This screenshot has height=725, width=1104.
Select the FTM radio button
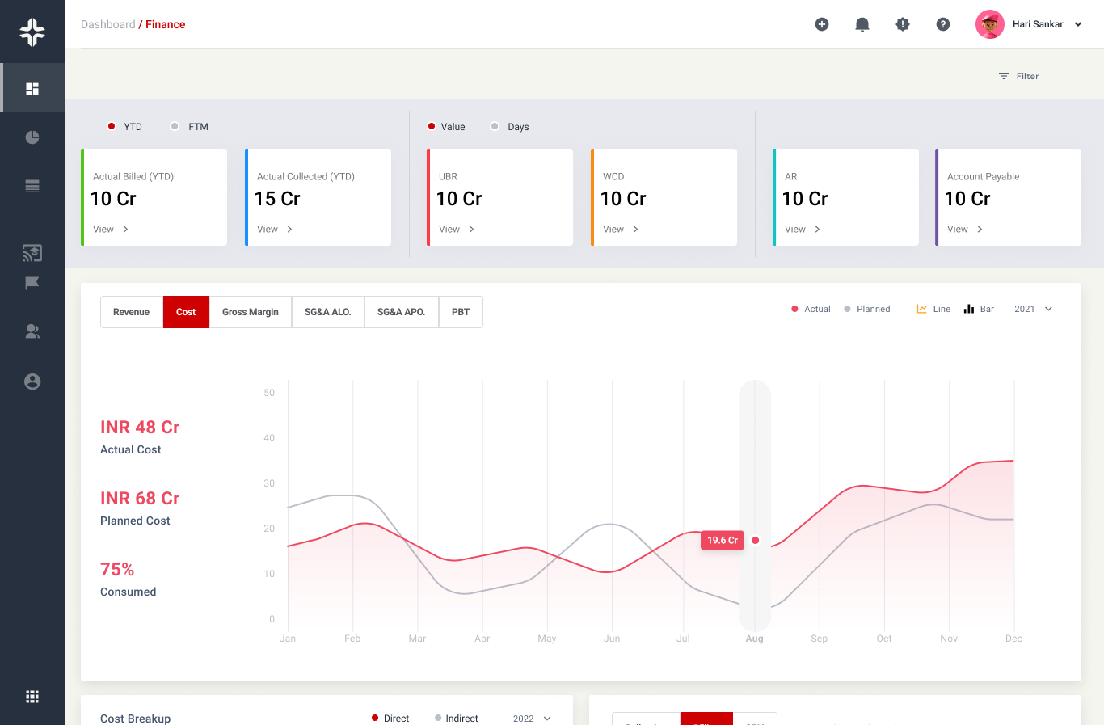[x=175, y=126]
